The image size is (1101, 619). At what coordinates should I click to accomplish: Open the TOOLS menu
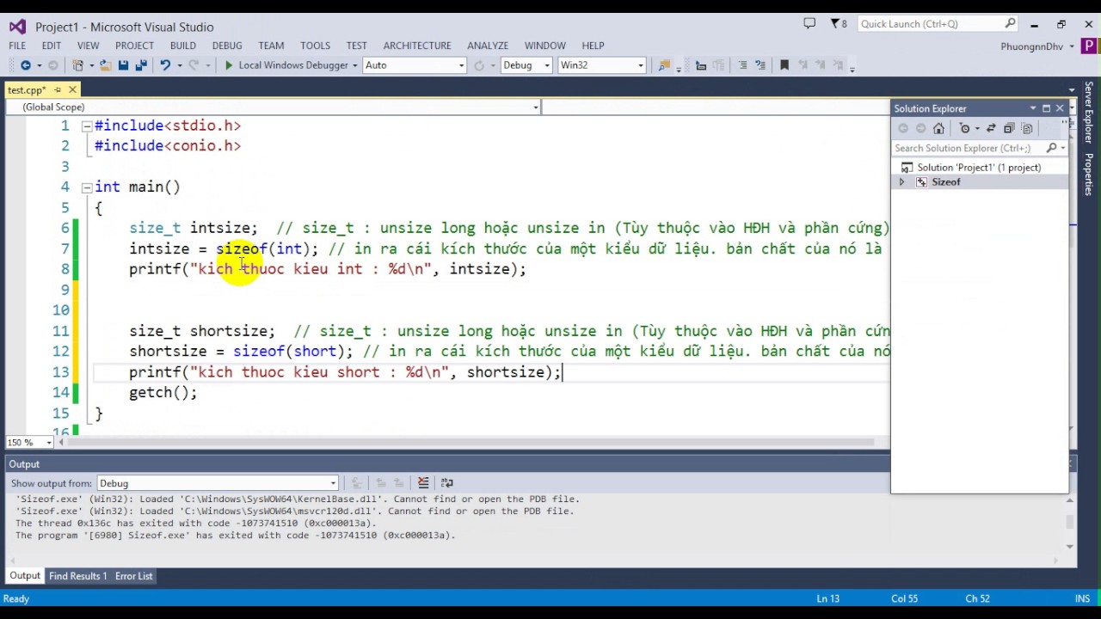[315, 46]
